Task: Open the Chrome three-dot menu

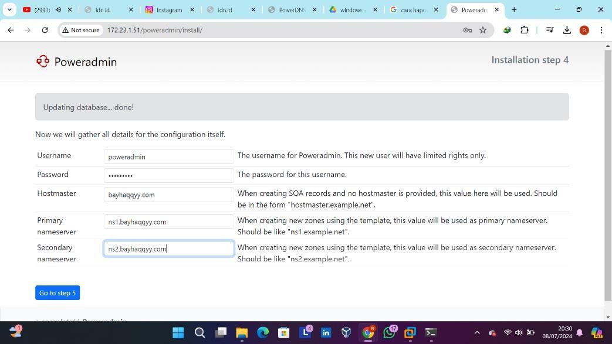Action: coord(601,30)
